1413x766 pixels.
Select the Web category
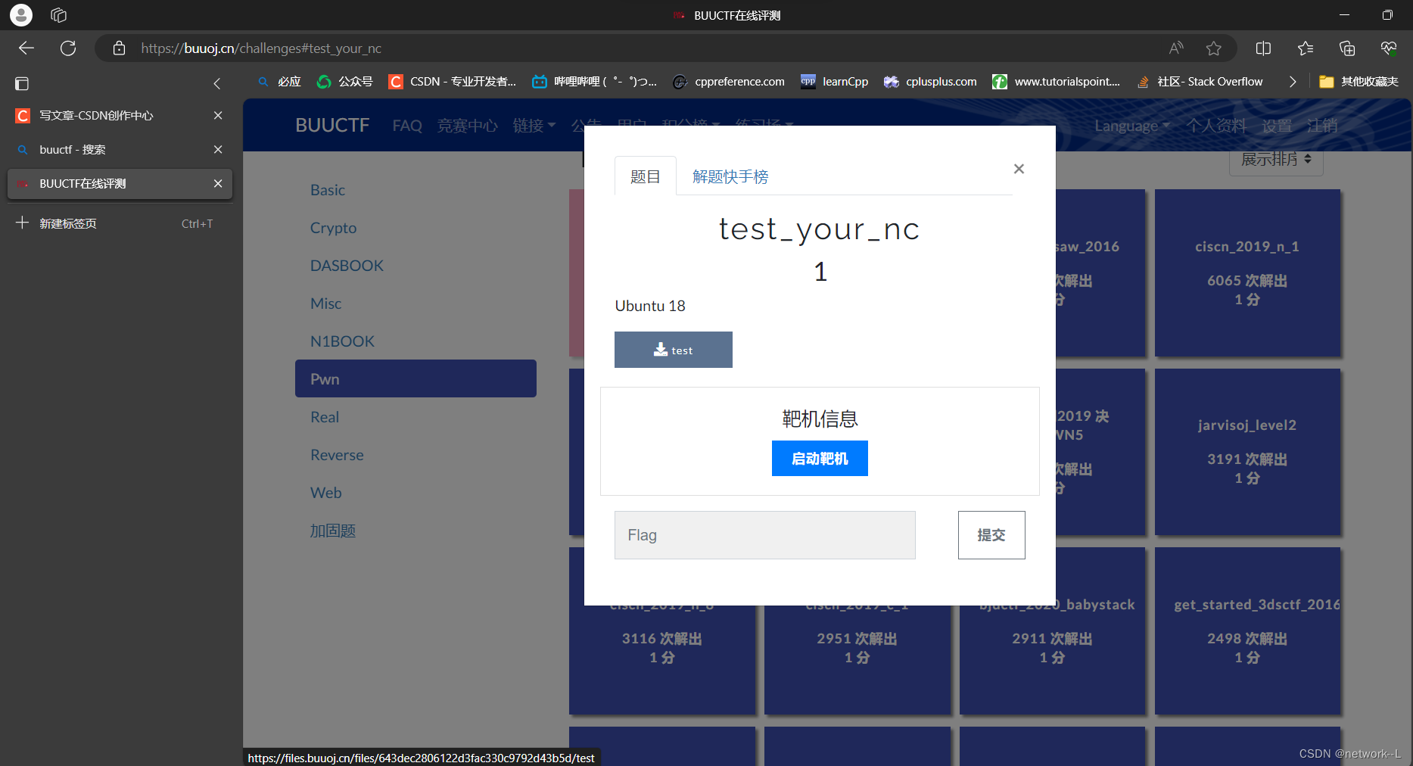(x=415, y=493)
